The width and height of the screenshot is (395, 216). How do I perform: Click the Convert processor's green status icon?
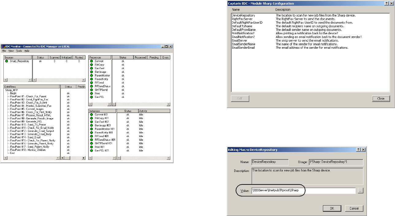pyautogui.click(x=92, y=61)
